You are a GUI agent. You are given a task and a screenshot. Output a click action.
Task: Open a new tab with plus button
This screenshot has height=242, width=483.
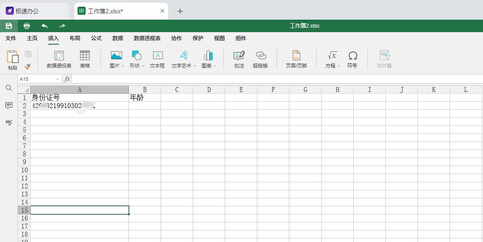click(x=180, y=11)
